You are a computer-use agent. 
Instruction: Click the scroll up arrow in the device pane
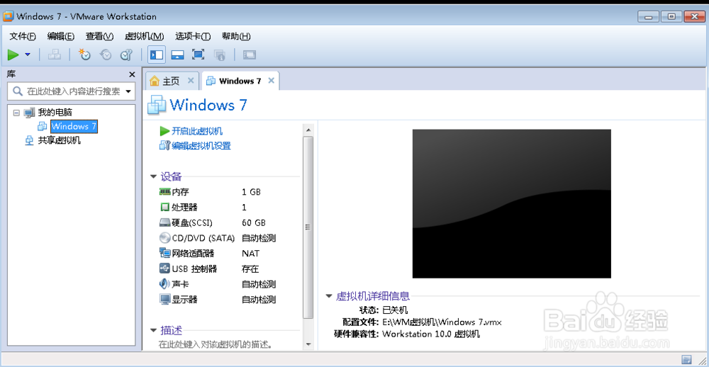308,130
